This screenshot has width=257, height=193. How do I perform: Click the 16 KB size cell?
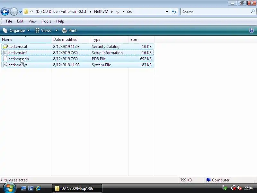(x=147, y=53)
